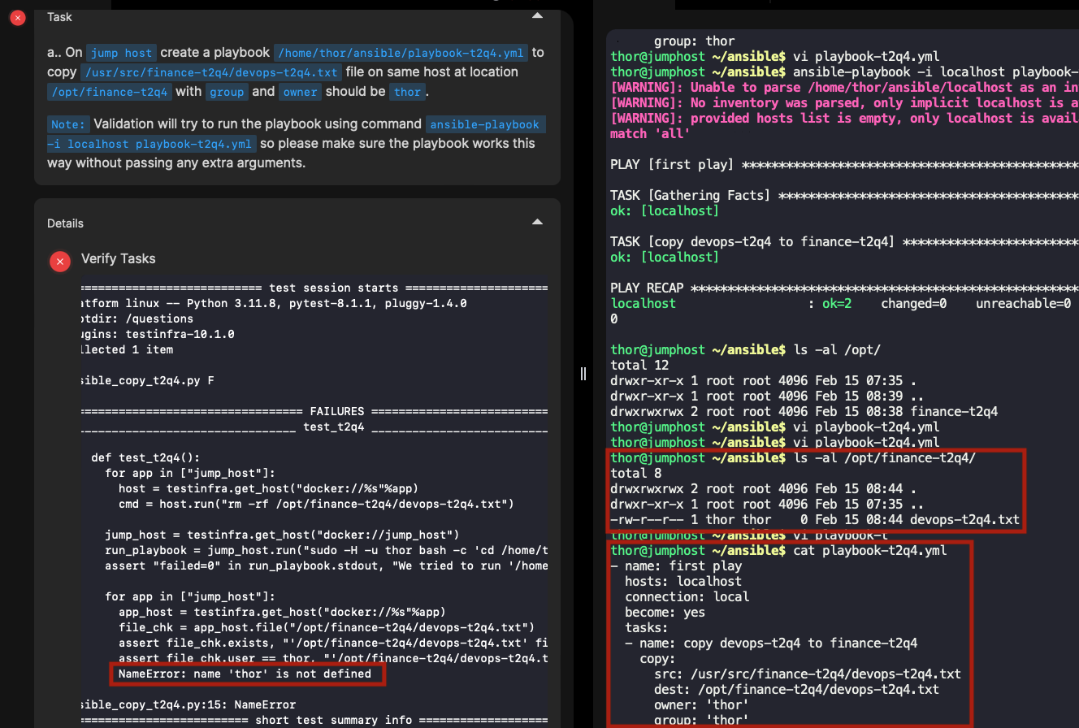Click the red X icon next to Verify Tasks
The width and height of the screenshot is (1079, 728).
click(x=59, y=261)
